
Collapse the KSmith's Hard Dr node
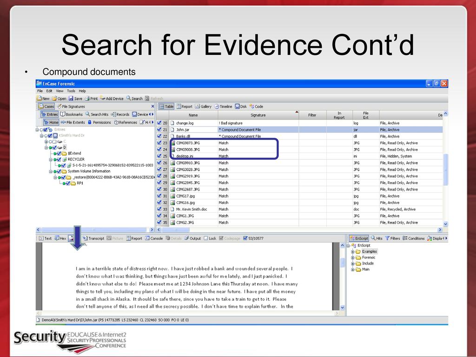pos(41,136)
